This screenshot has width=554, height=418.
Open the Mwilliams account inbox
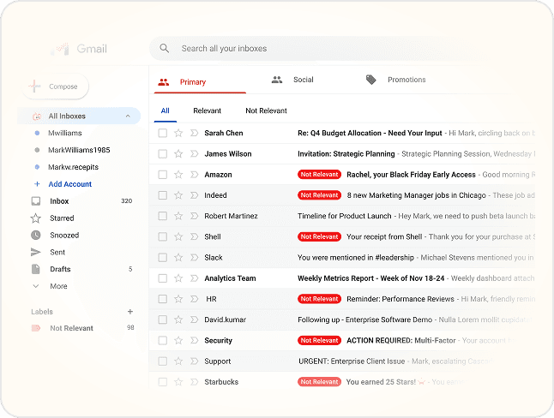click(65, 133)
